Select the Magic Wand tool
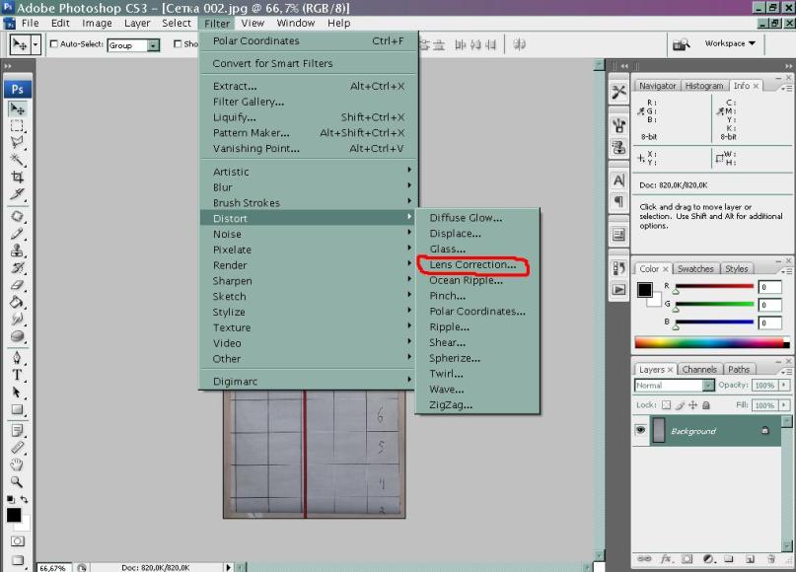796x572 pixels. pos(17,160)
